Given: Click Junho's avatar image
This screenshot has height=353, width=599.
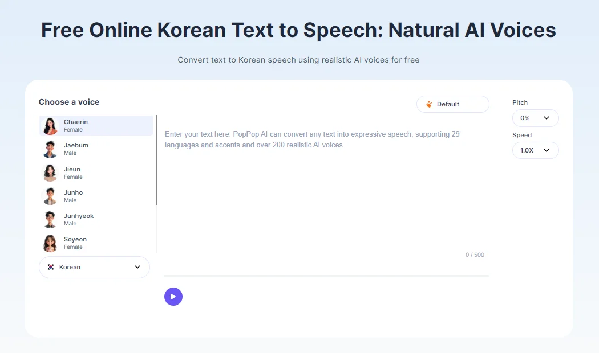Looking at the screenshot, I should [x=51, y=196].
